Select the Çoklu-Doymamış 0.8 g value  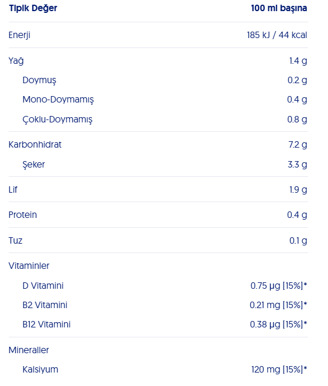(297, 119)
